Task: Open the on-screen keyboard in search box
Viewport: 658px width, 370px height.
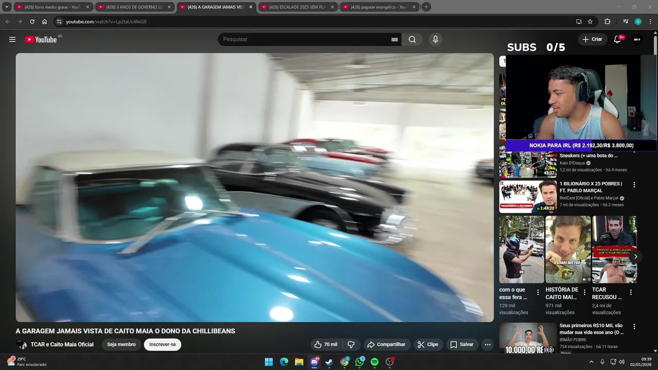Action: (394, 40)
